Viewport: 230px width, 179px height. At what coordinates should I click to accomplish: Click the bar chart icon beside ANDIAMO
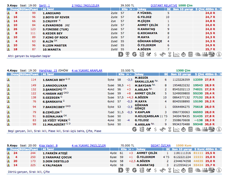(x=8, y=13)
